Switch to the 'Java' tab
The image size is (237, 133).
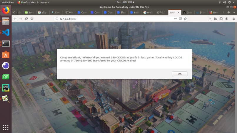point(30,12)
